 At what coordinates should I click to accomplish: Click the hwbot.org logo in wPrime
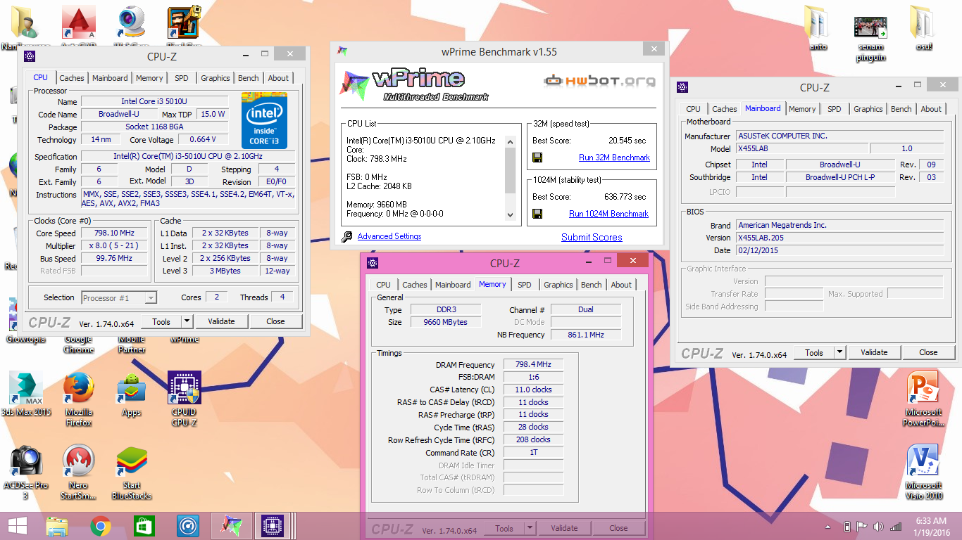point(599,81)
